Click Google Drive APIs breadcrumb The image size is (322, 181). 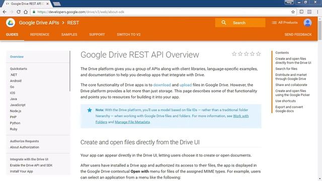click(39, 23)
